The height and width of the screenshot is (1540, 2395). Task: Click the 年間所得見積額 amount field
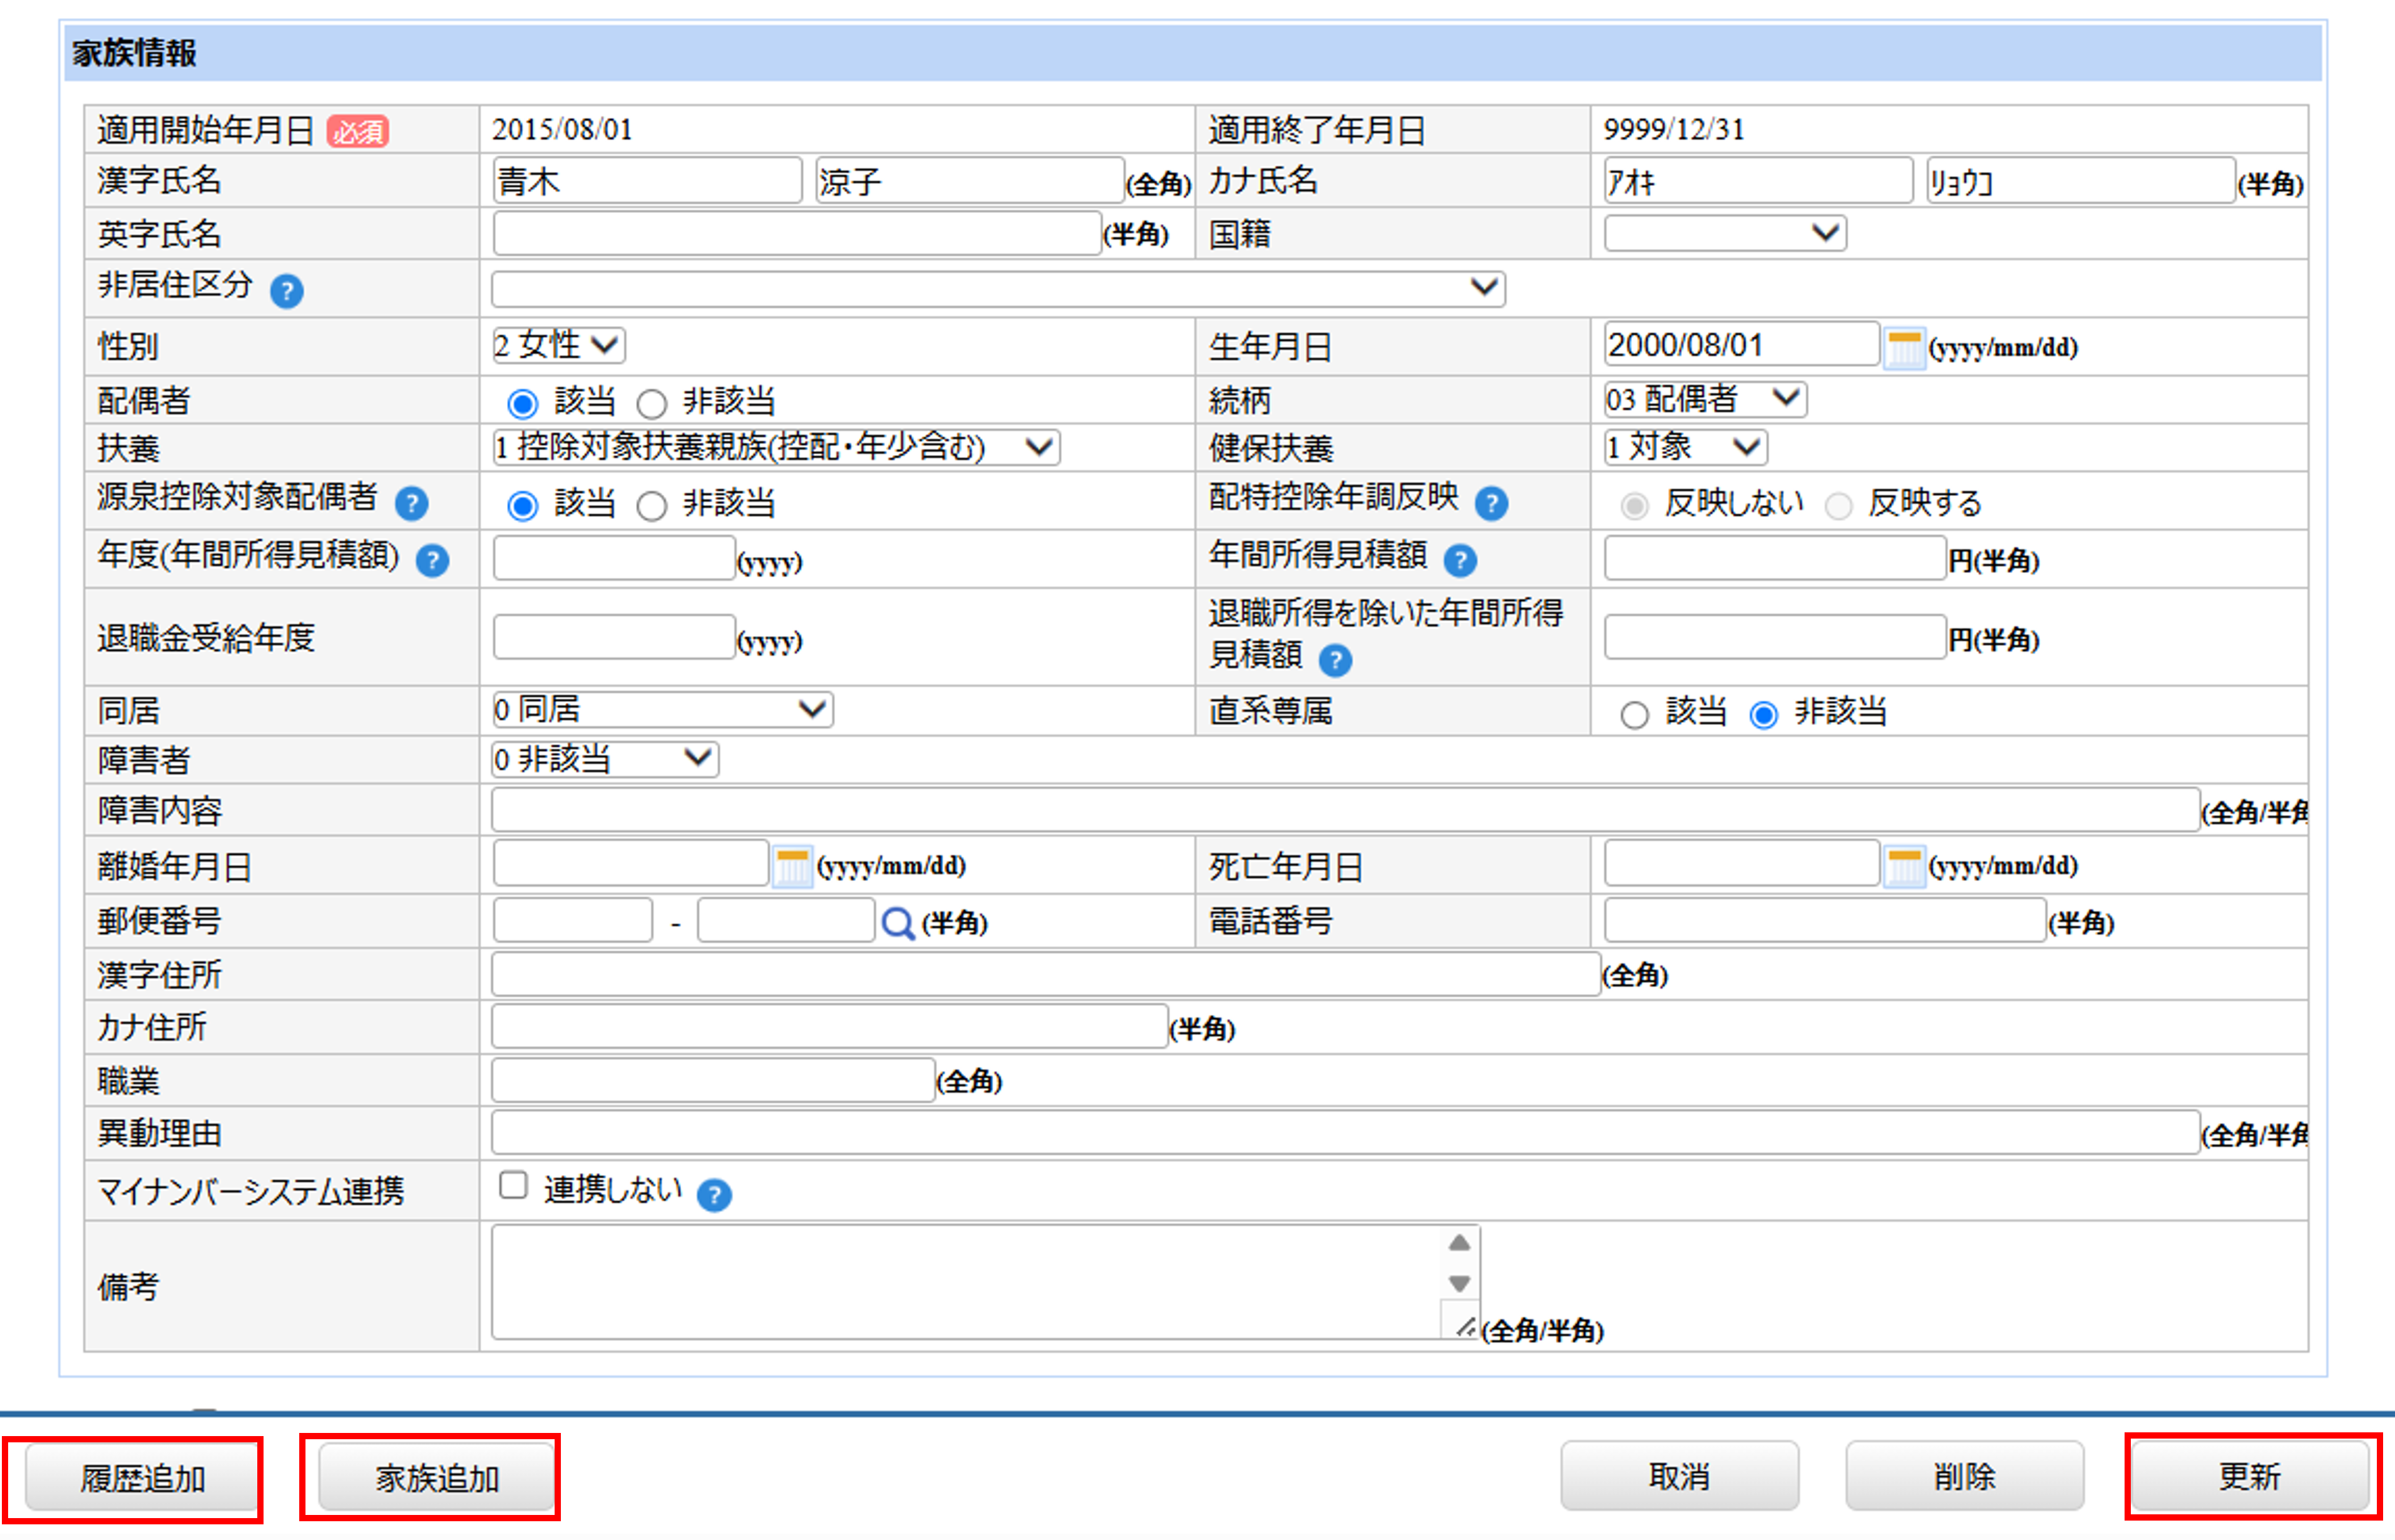pyautogui.click(x=1775, y=559)
